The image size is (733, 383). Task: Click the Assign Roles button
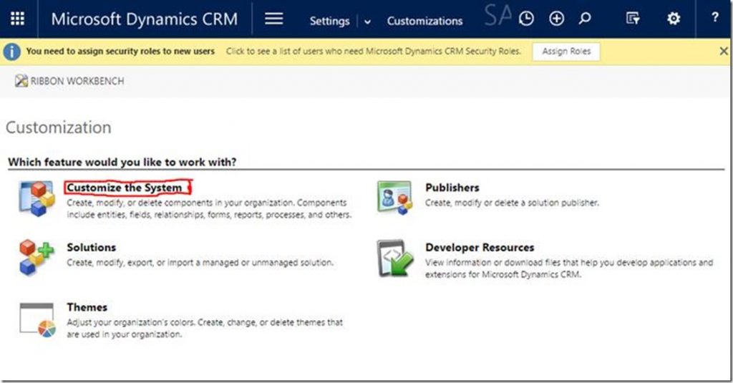pos(566,52)
